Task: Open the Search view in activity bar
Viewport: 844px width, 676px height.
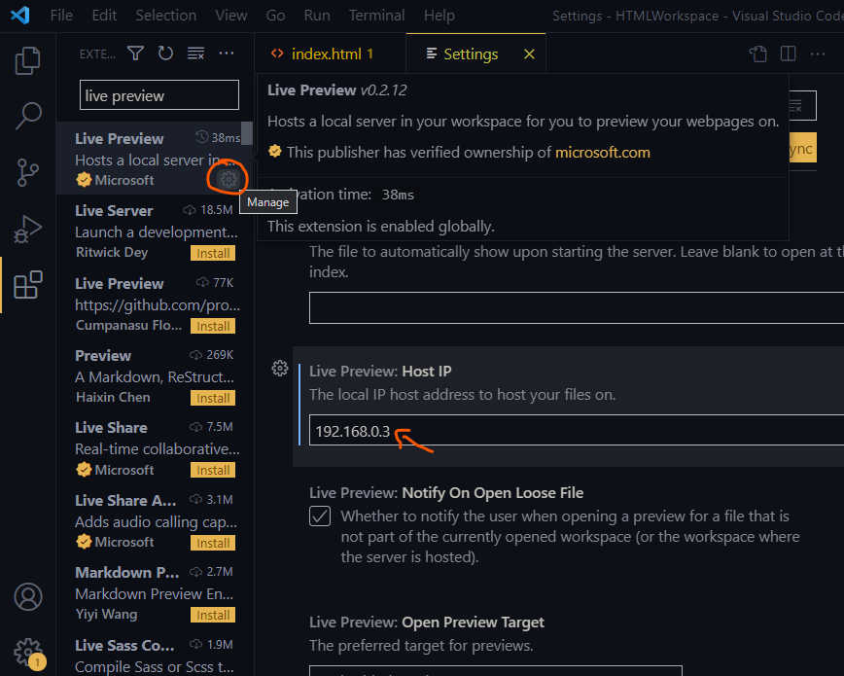Action: [27, 116]
